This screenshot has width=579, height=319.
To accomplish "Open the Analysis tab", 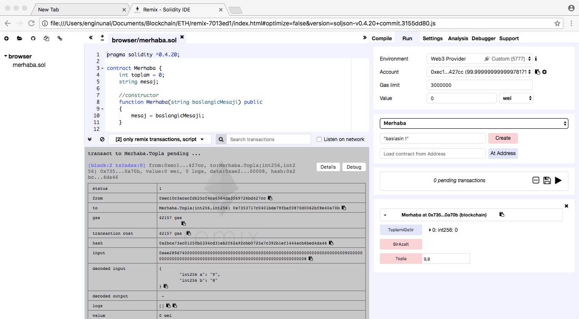I will pos(458,38).
